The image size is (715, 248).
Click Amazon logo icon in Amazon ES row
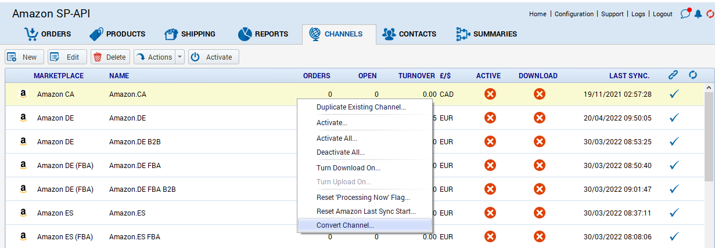click(23, 213)
